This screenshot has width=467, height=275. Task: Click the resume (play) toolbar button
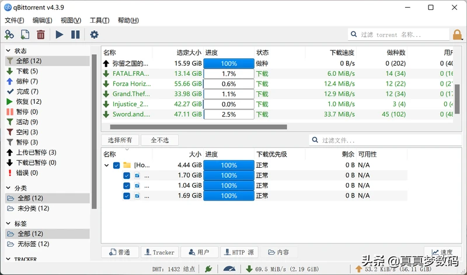[x=60, y=35]
